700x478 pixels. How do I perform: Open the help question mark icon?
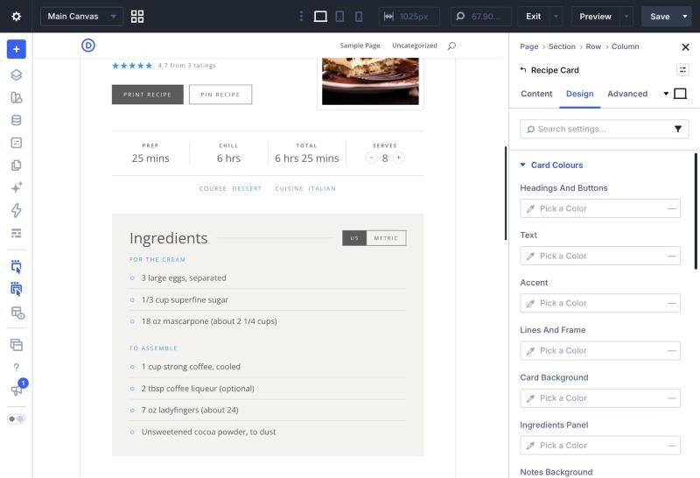pyautogui.click(x=16, y=367)
